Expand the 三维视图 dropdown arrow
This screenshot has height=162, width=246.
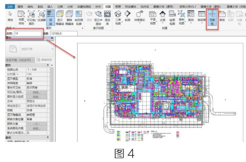point(122,22)
